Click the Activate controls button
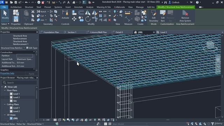Screen dimensions: 224x126 click(x=65, y=15)
